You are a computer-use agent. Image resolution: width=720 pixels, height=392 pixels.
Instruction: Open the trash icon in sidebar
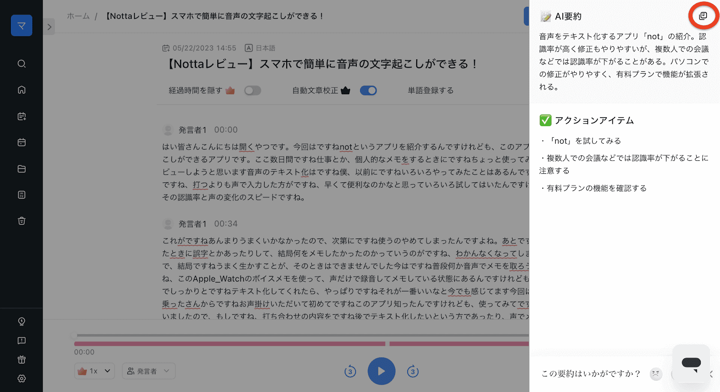coord(22,221)
